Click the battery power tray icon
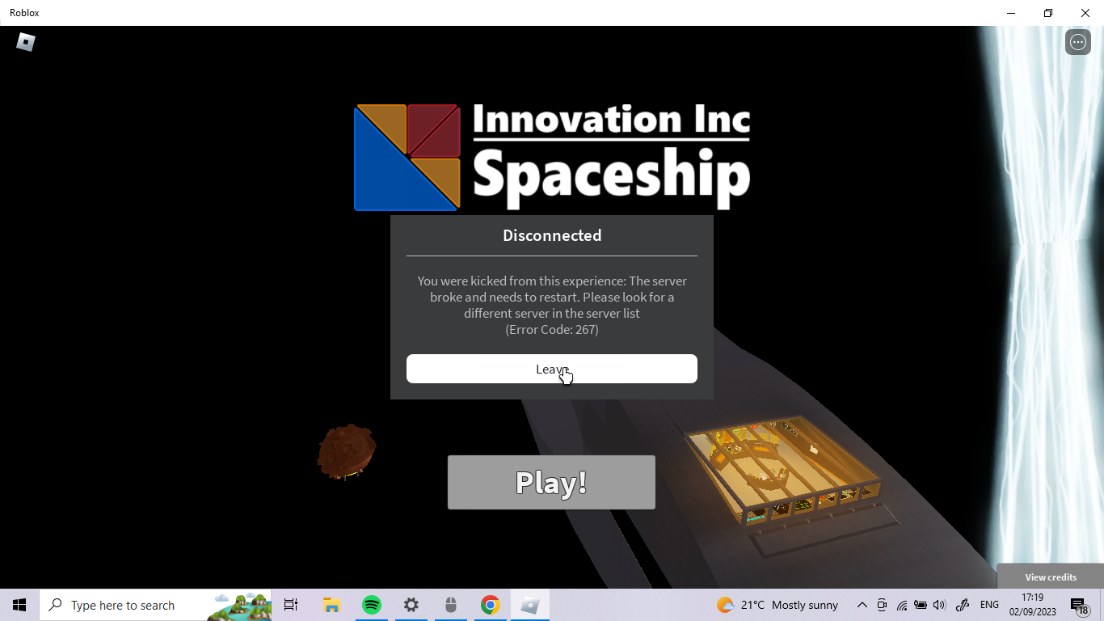Image resolution: width=1104 pixels, height=621 pixels. 920,605
